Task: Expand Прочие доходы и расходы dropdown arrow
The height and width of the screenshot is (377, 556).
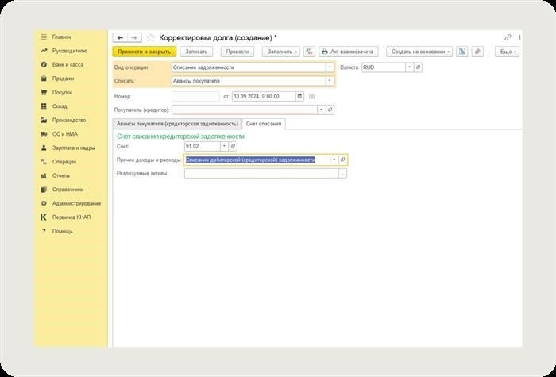Action: pyautogui.click(x=334, y=160)
